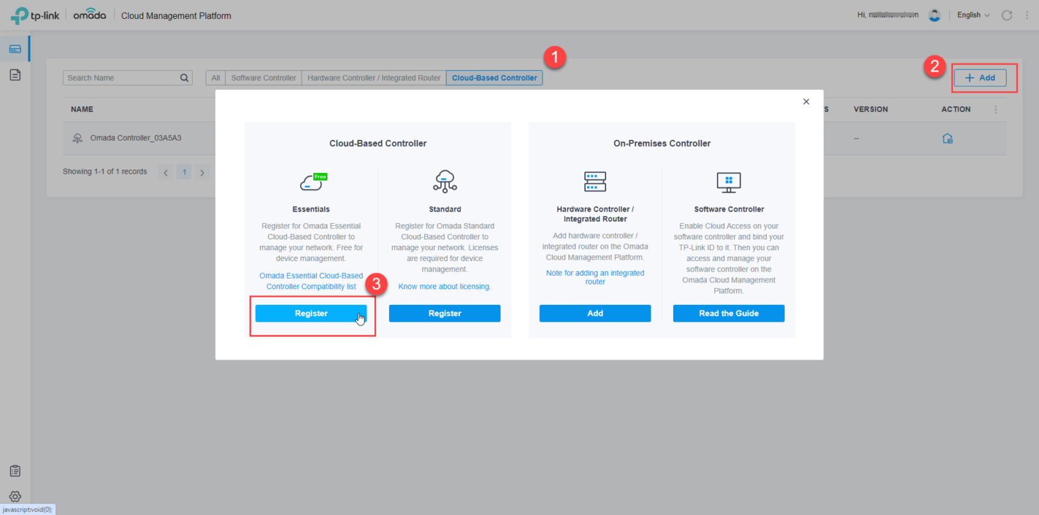1039x515 pixels.
Task: Click the refresh icon in the header
Action: (1007, 16)
